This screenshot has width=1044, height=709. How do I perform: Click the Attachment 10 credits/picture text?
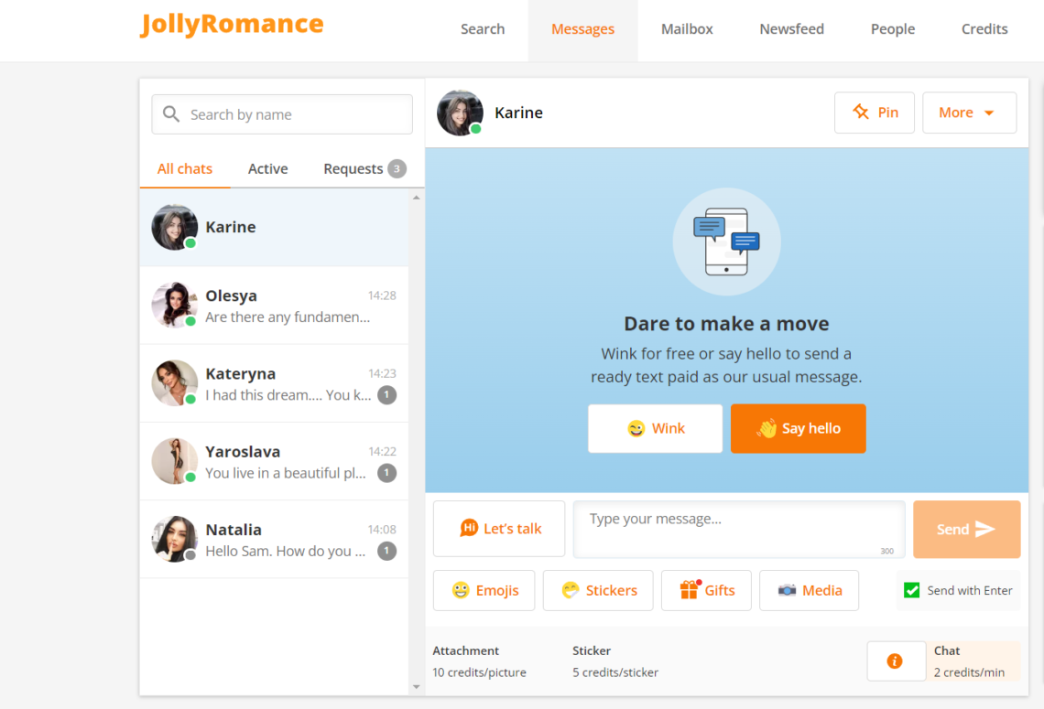point(479,661)
